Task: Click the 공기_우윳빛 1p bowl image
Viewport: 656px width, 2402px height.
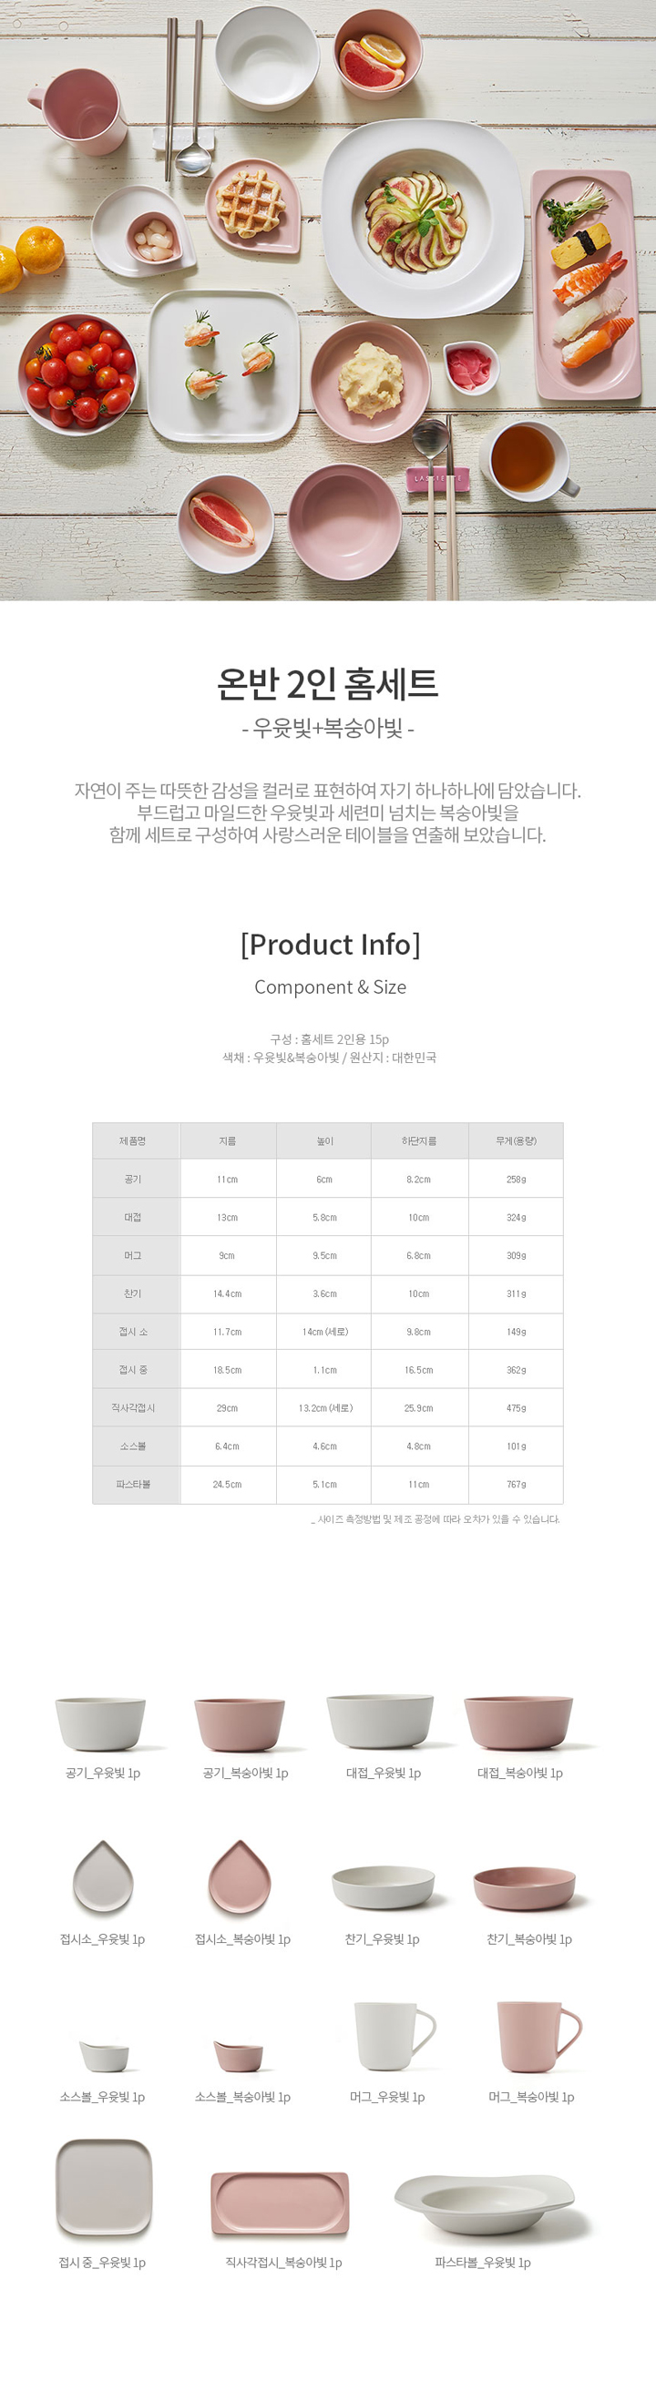Action: point(101,1723)
